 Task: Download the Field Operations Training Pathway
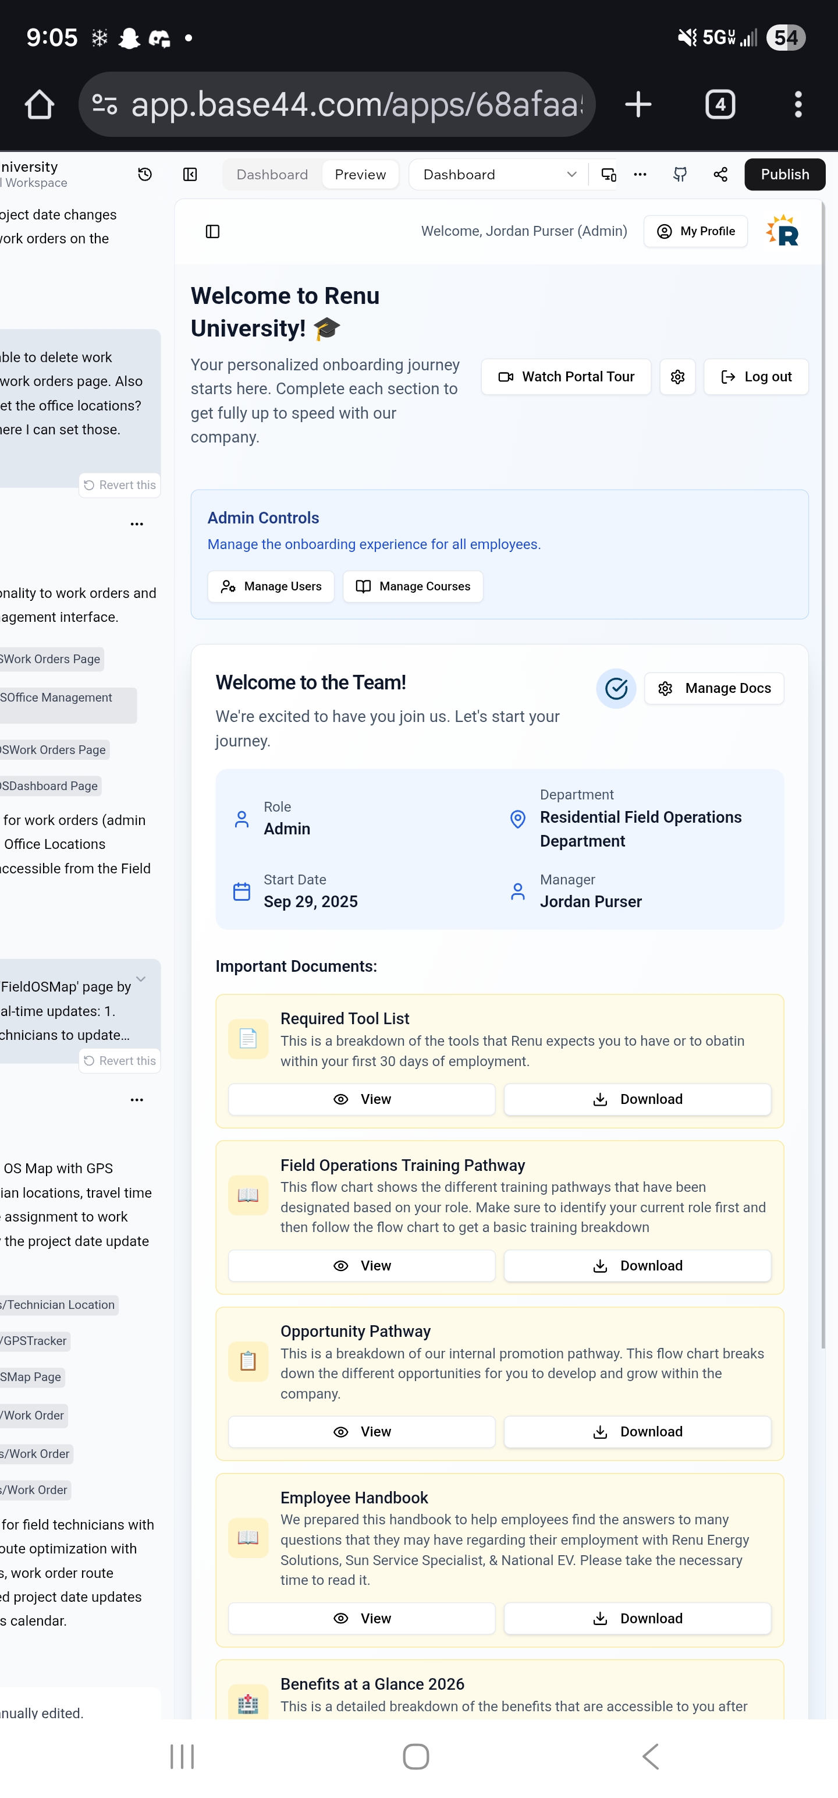point(638,1266)
